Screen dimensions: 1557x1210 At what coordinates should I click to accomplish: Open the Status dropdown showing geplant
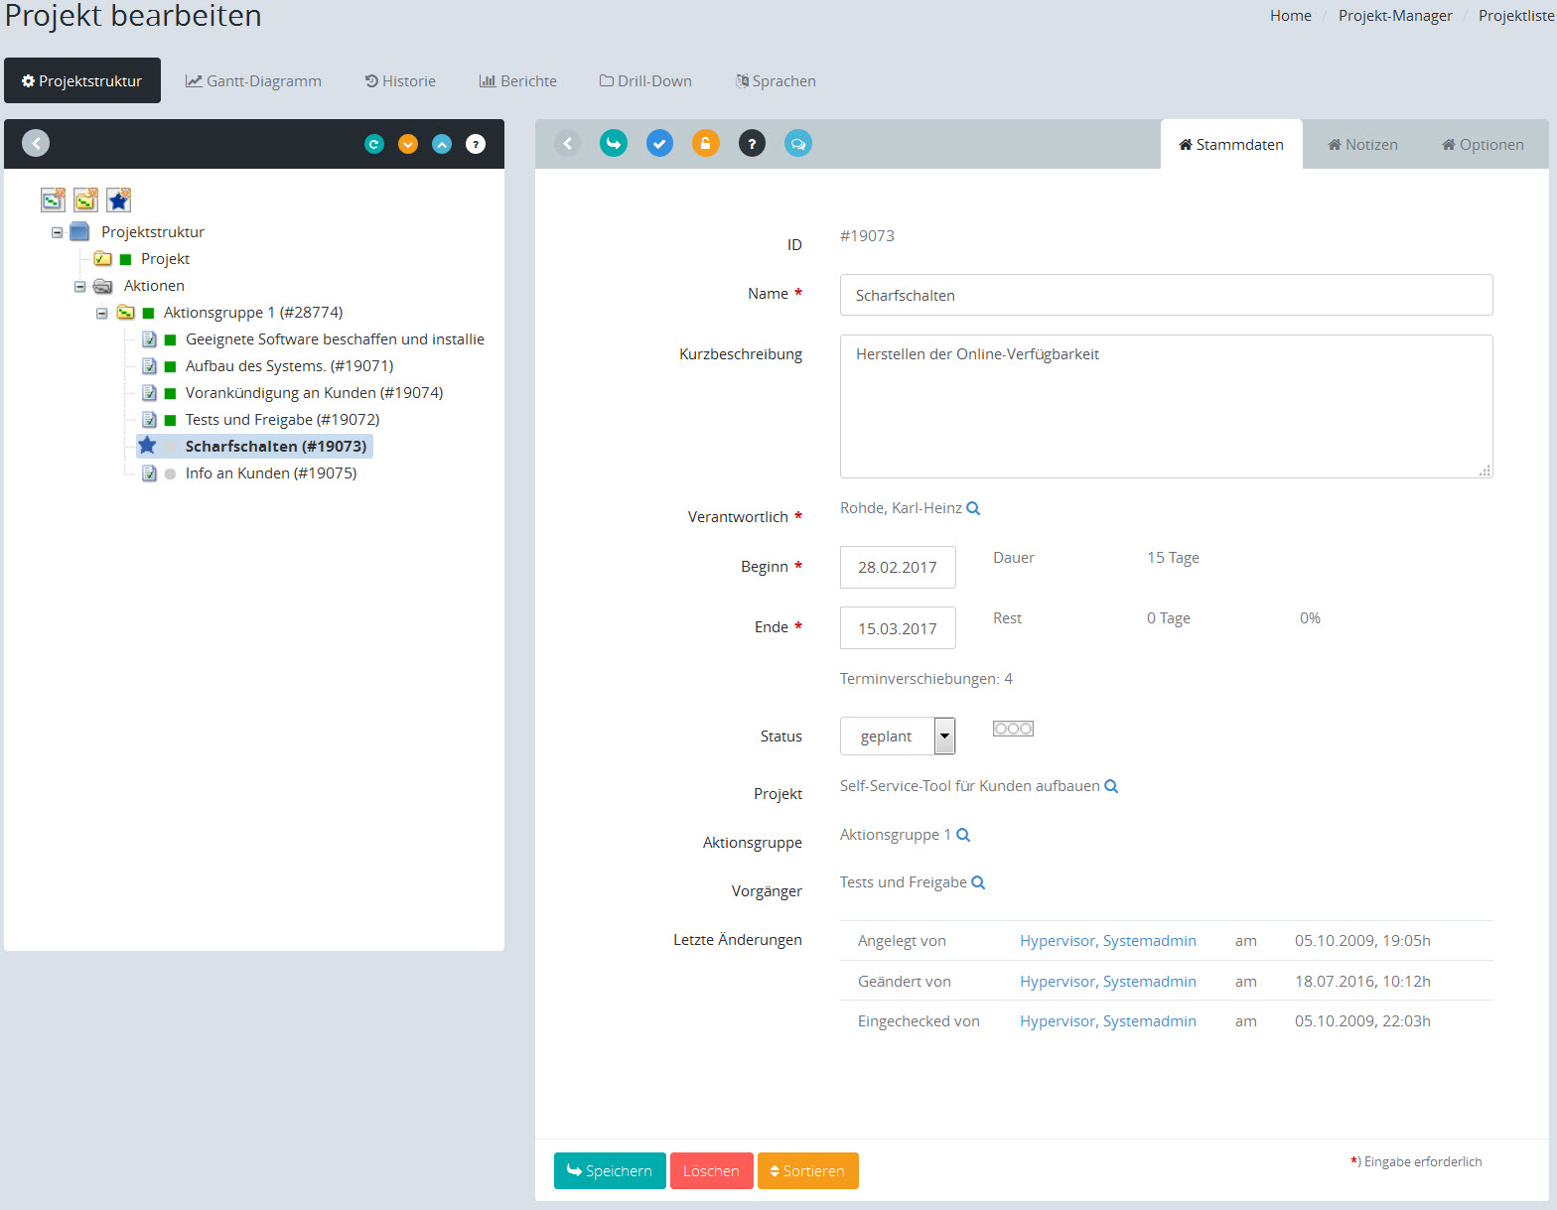(944, 737)
